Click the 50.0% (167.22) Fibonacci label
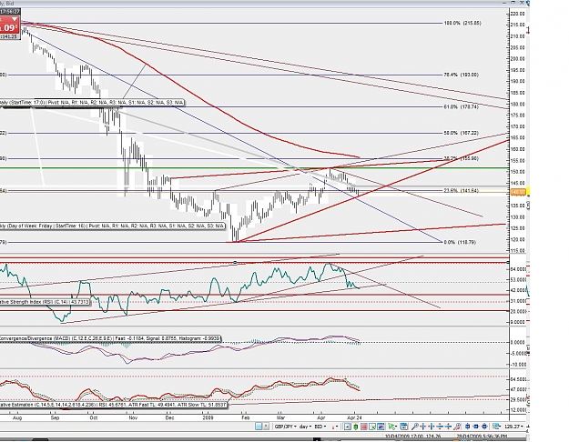Screen dimensions: 569x442 [x=462, y=133]
